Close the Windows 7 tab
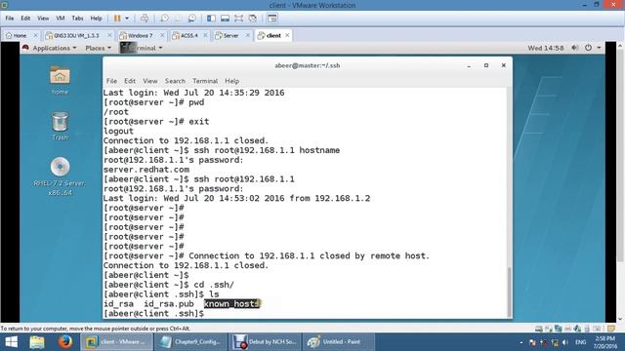 [162, 35]
